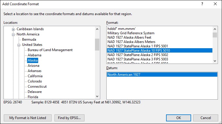Image resolution: width=222 pixels, height=124 pixels.
Task: Select Arizona in the location tree
Action: 34,66
